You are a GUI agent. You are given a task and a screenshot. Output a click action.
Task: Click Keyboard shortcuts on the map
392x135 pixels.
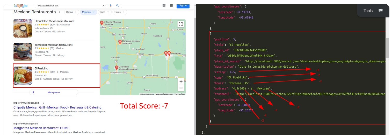147,94
